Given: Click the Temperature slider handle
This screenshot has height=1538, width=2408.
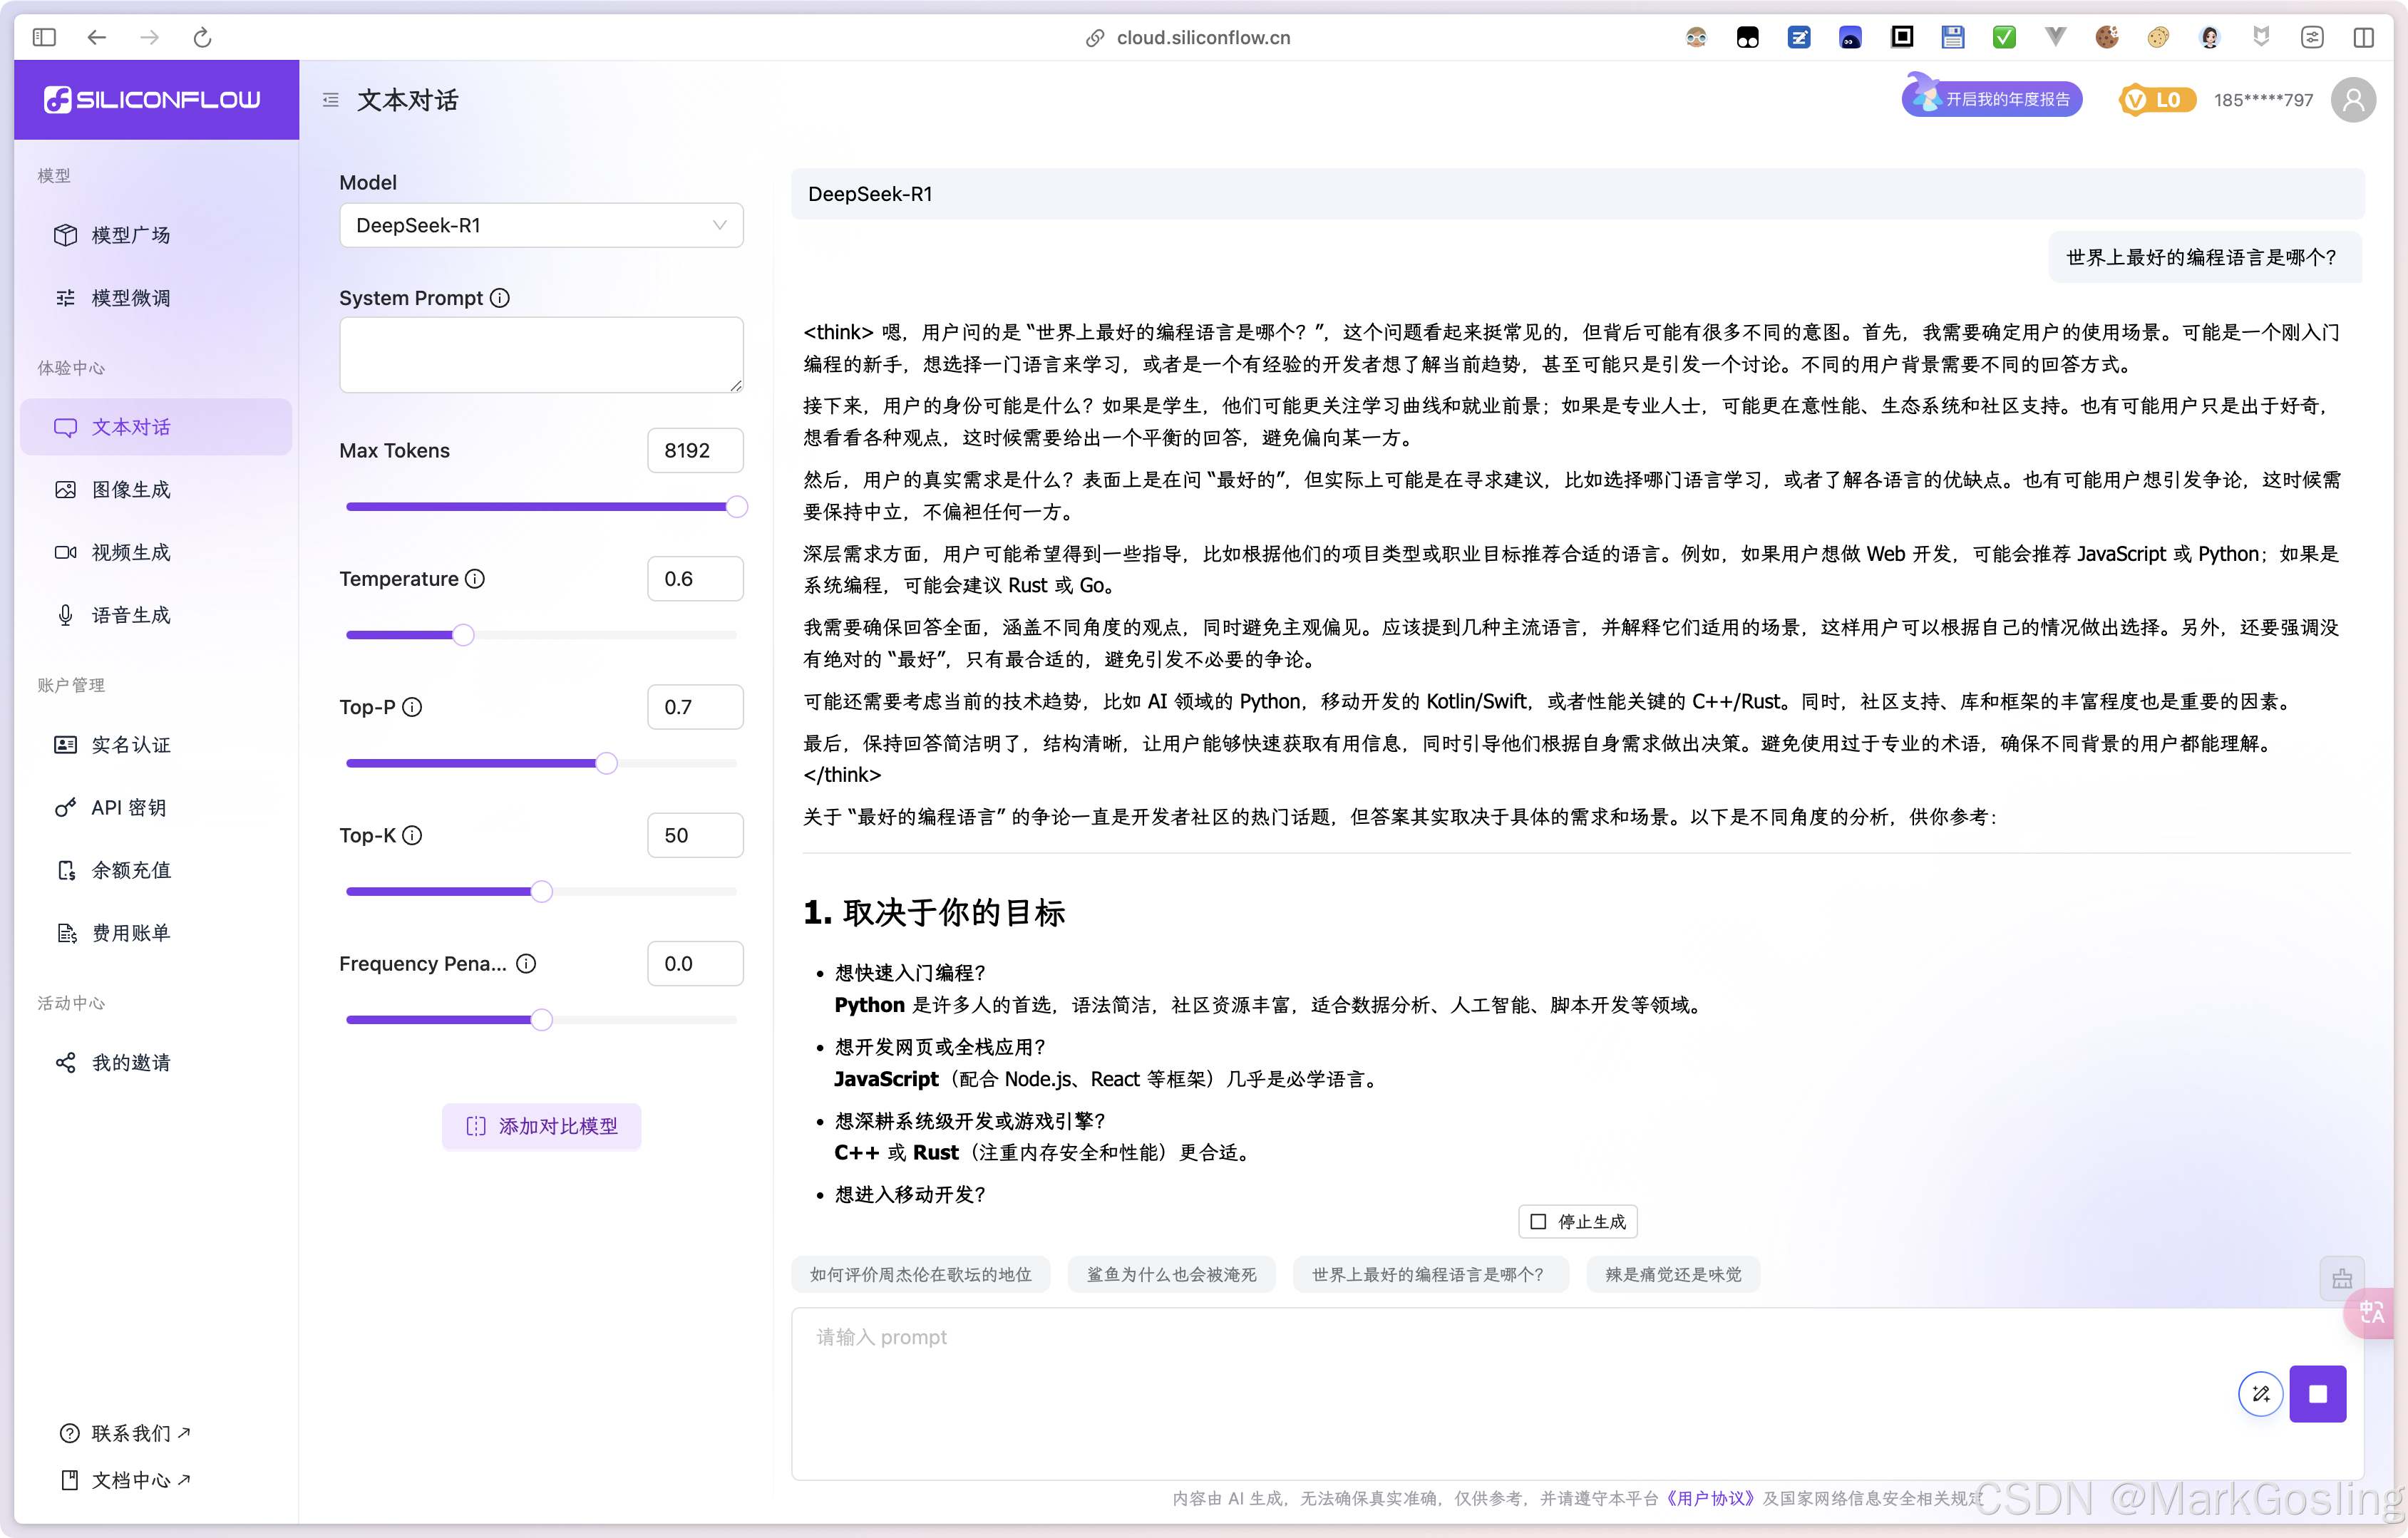Looking at the screenshot, I should (x=463, y=635).
